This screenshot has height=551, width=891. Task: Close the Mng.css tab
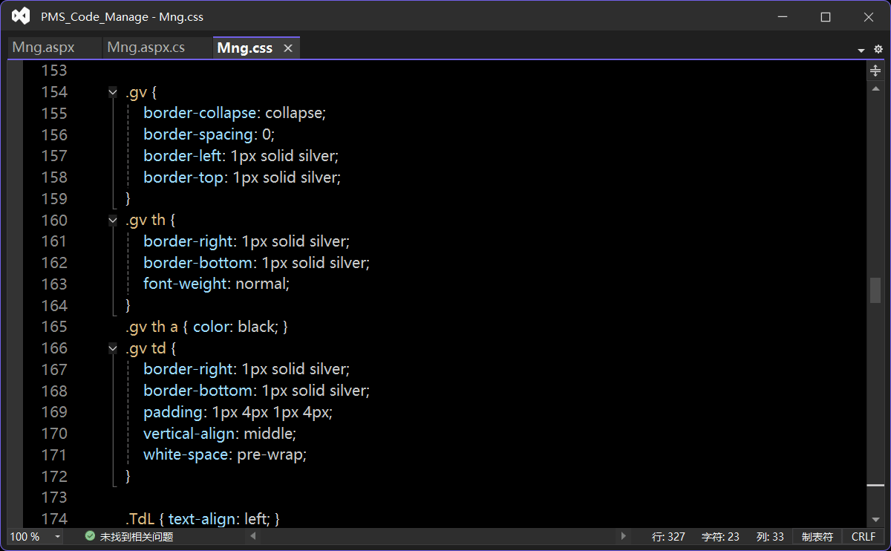point(288,48)
